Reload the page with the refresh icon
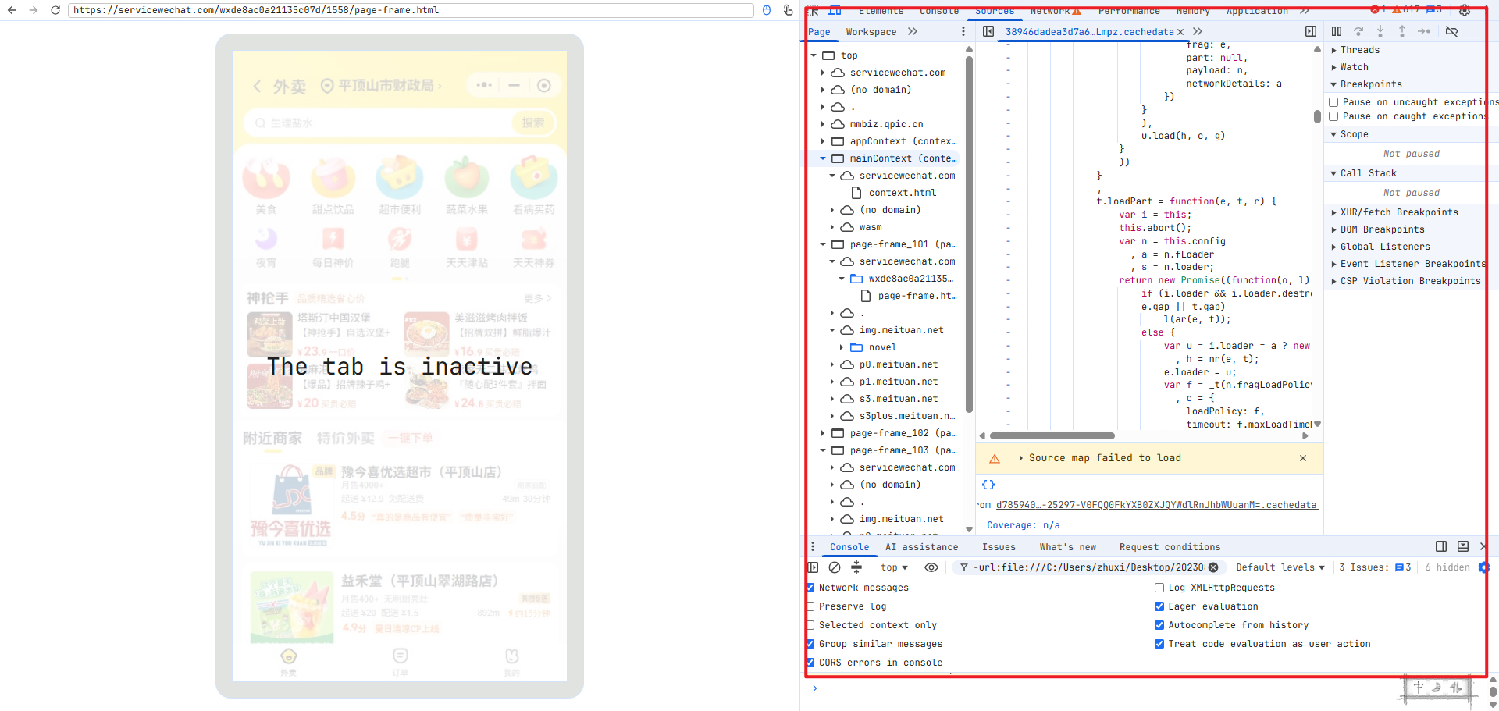1499x711 pixels. (55, 10)
